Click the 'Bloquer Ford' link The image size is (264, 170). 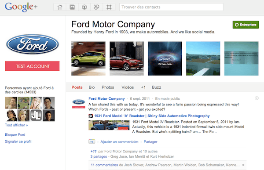click(x=15, y=135)
